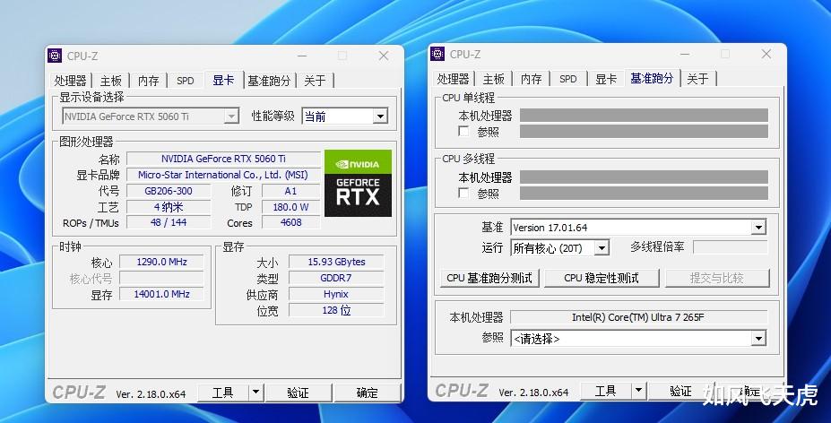Open 关于 tab in right window
831x423 pixels.
[697, 79]
